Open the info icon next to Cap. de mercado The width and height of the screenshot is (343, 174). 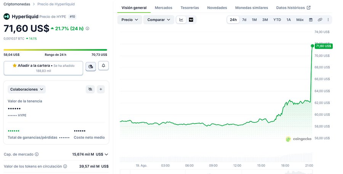[37, 154]
